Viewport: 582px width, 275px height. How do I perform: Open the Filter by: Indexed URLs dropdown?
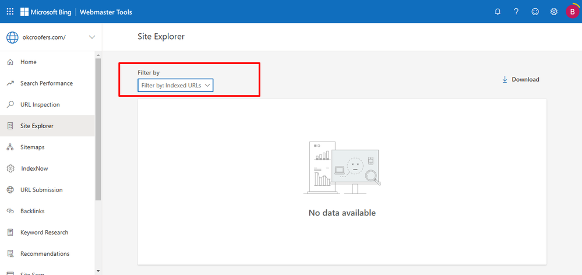click(x=175, y=86)
